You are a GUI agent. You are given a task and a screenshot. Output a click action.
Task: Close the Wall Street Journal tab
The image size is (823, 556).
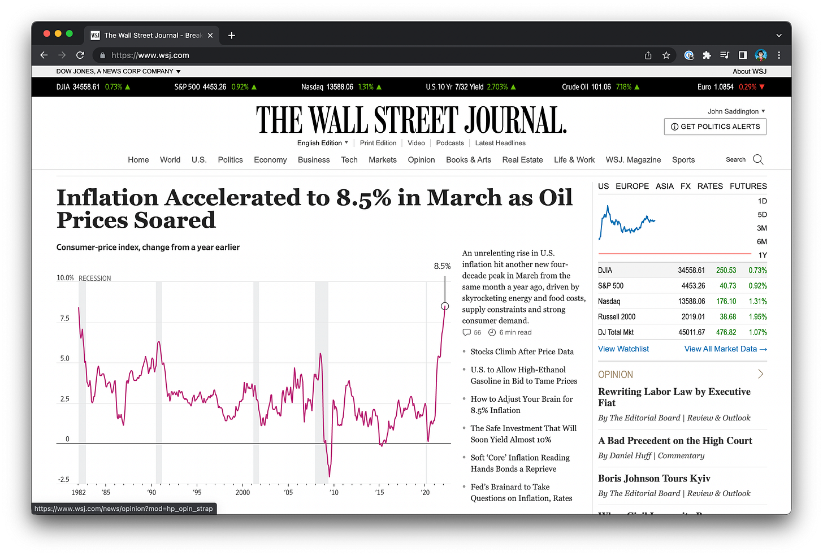click(210, 35)
